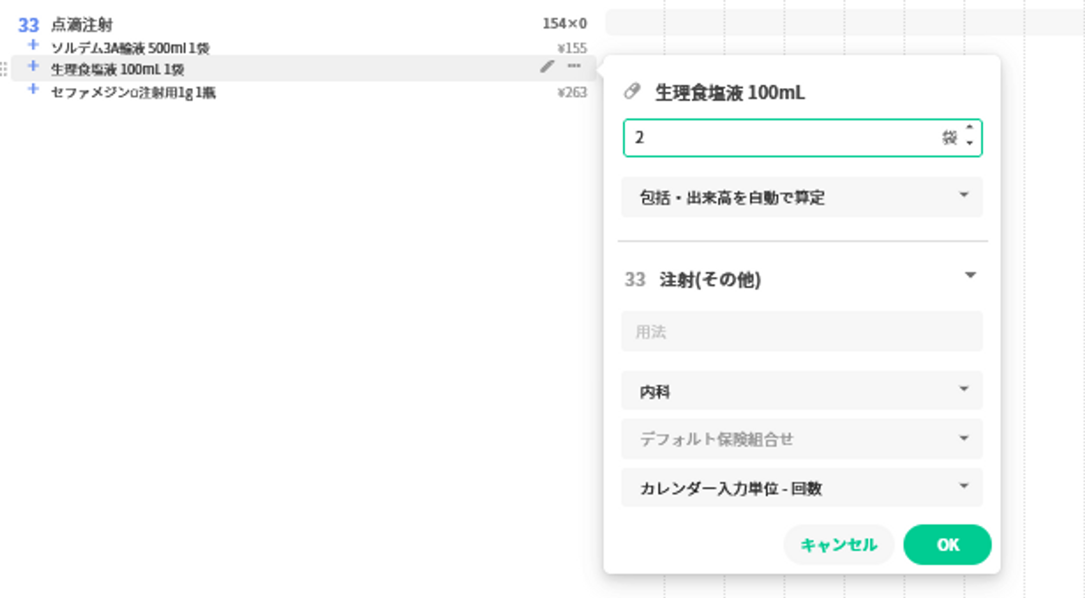Click pencil edit icon on 生理食塩液 row

coord(547,67)
